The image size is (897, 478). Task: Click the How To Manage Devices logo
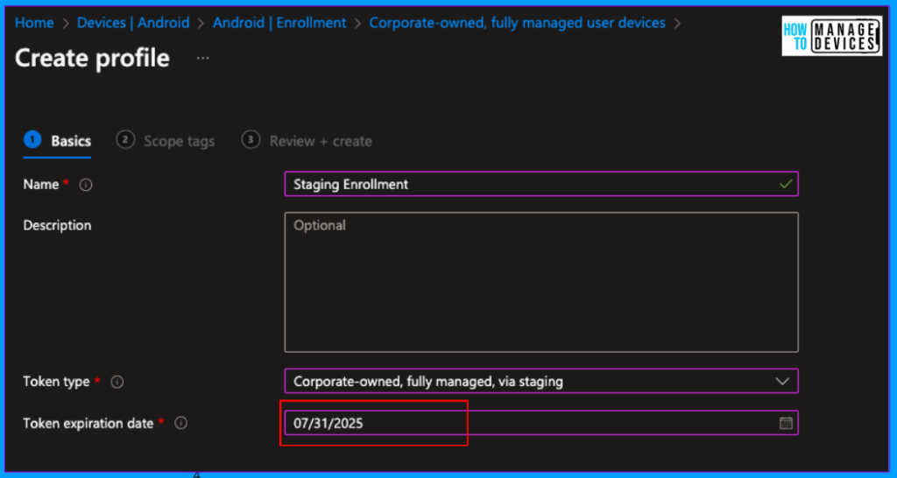pos(832,36)
